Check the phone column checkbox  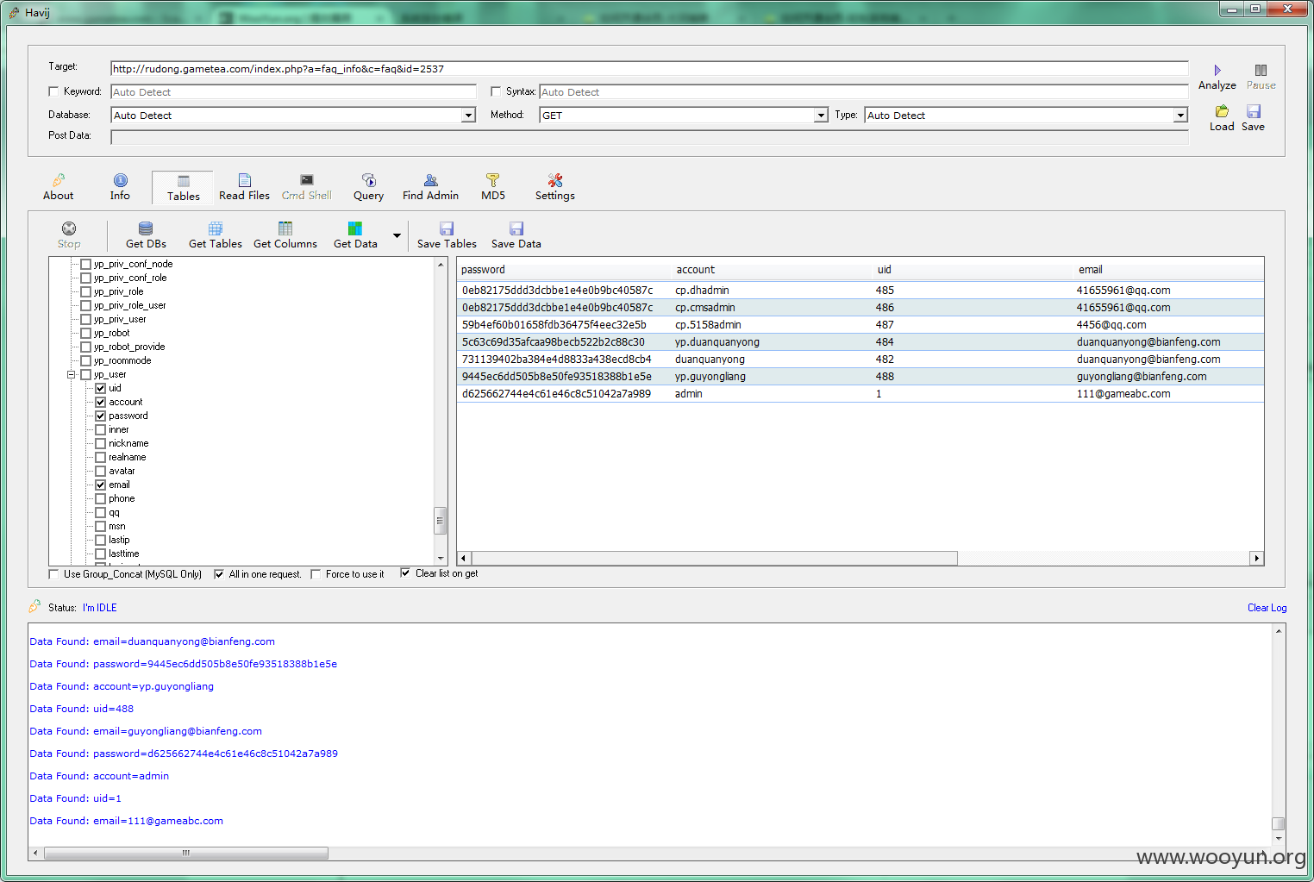[x=100, y=498]
